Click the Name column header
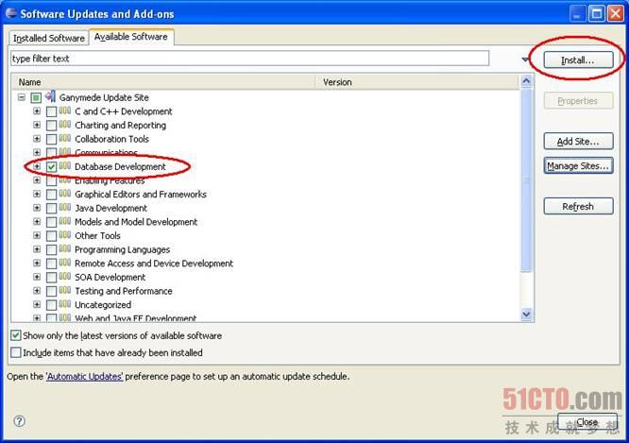This screenshot has height=443, width=629. (164, 82)
